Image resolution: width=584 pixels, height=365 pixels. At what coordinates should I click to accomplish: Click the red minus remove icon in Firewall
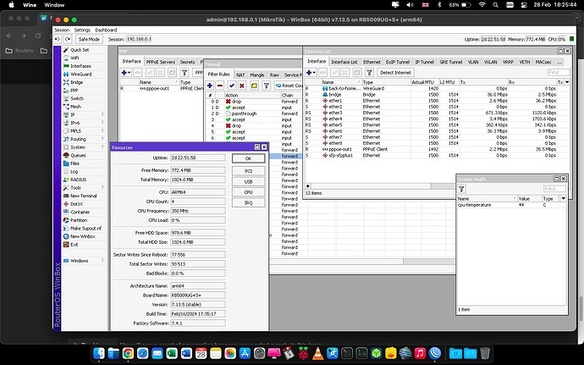[x=220, y=86]
